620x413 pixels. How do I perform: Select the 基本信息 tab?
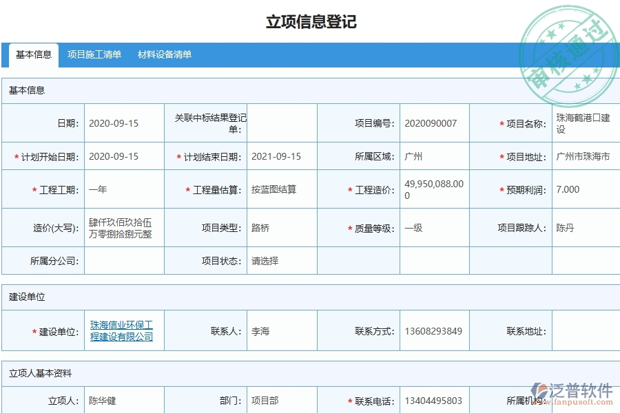[32, 56]
